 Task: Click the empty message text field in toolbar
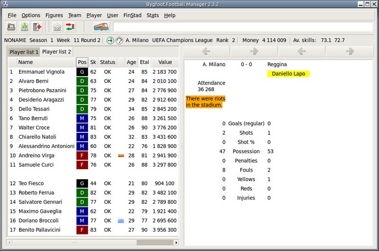(243, 27)
